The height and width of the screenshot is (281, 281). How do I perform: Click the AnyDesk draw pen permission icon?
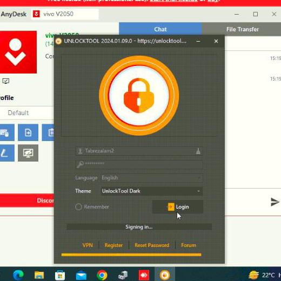[x=6, y=153]
